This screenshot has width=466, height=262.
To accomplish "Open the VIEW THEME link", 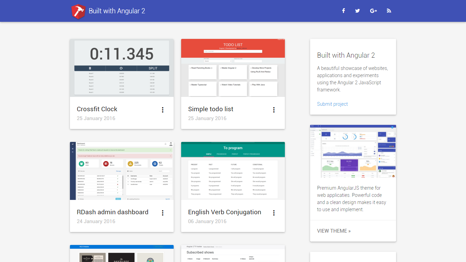I will pyautogui.click(x=334, y=231).
